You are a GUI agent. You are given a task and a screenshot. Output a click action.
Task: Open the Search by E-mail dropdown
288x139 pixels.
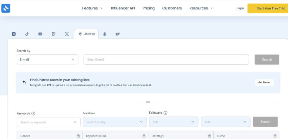tap(47, 60)
